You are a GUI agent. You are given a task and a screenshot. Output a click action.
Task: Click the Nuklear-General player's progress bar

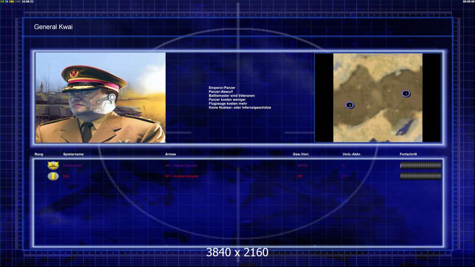tap(421, 176)
